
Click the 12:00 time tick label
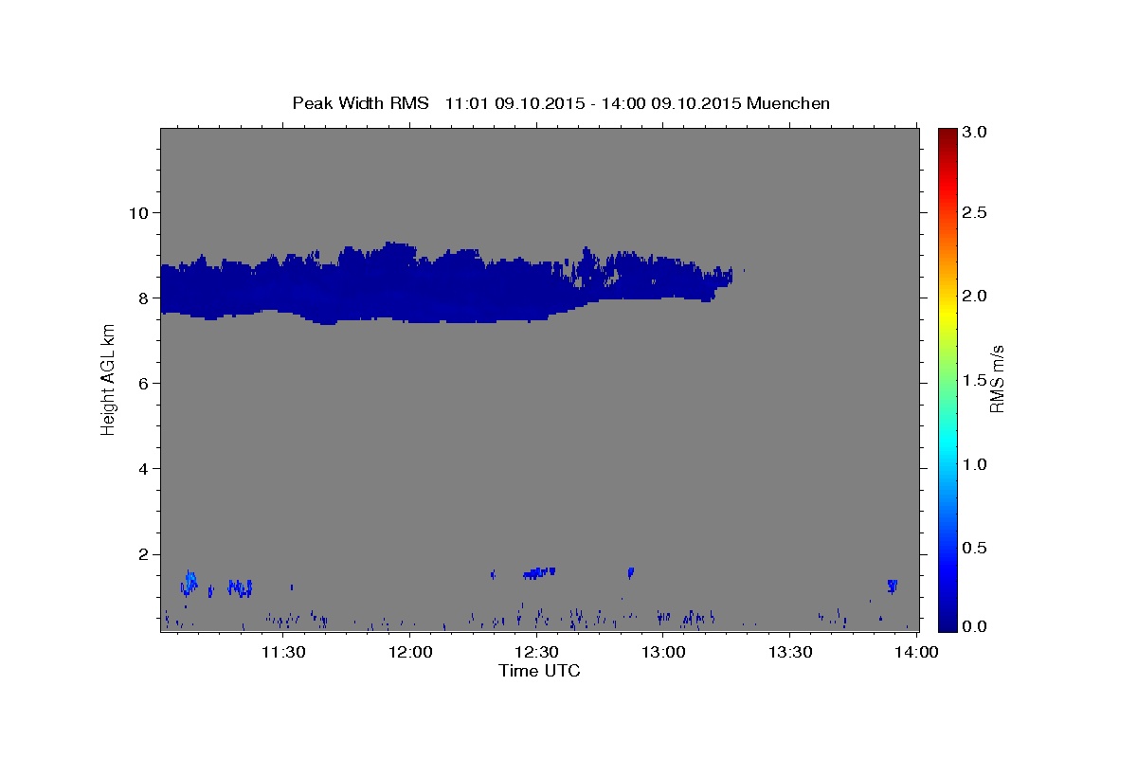[x=410, y=652]
